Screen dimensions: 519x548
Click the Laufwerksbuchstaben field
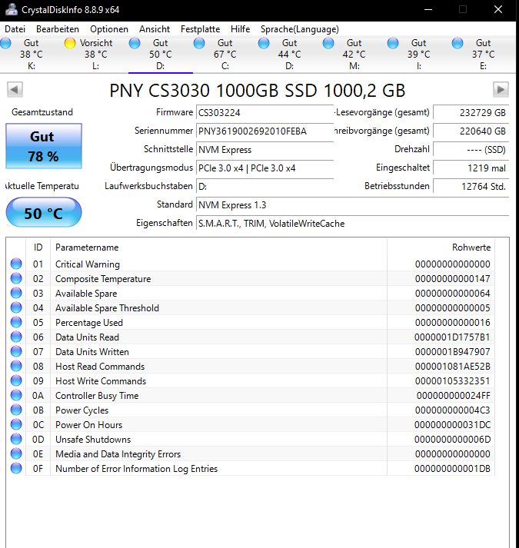click(264, 187)
